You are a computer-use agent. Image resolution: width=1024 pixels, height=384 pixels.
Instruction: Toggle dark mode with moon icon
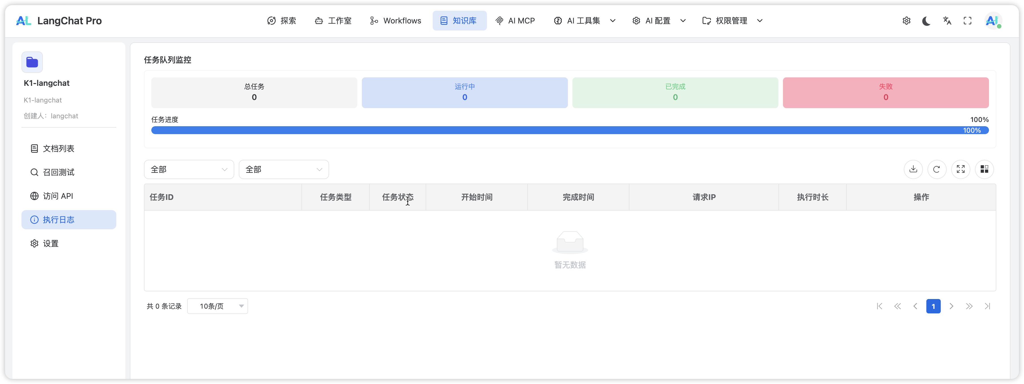[926, 21]
